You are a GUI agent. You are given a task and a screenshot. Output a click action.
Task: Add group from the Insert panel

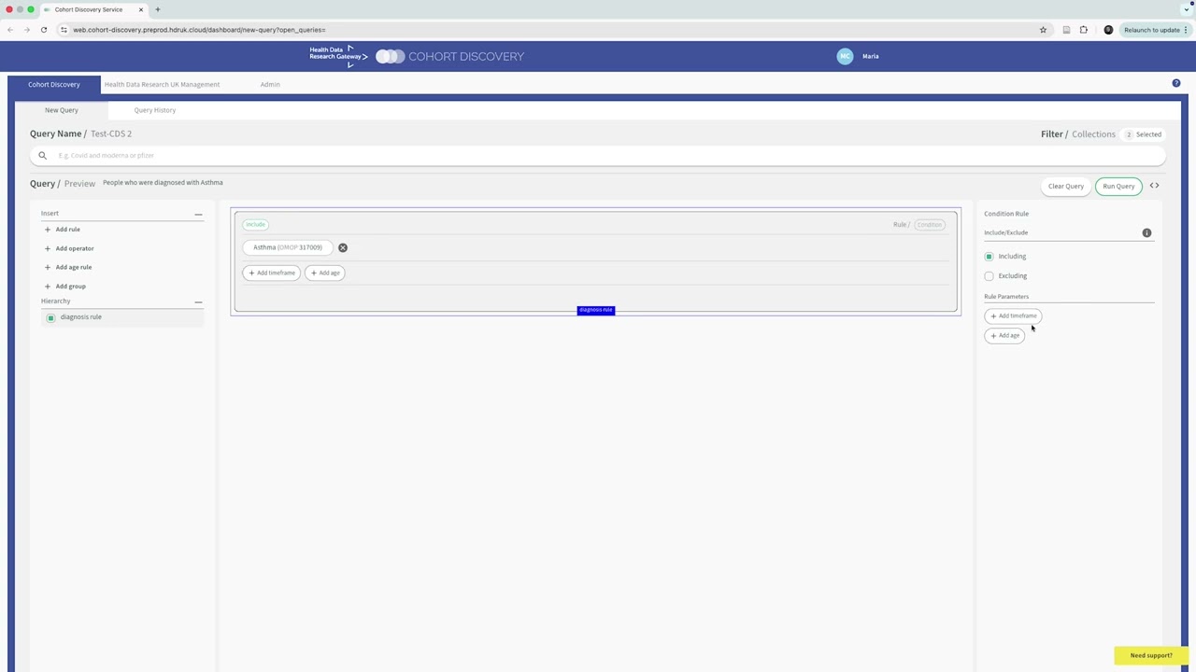(65, 287)
